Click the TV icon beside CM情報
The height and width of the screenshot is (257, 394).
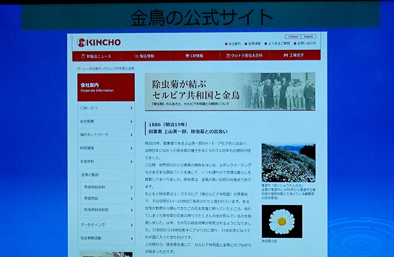coord(186,56)
